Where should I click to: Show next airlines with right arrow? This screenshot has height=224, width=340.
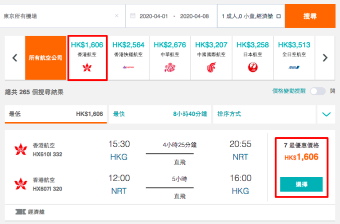tap(325, 58)
